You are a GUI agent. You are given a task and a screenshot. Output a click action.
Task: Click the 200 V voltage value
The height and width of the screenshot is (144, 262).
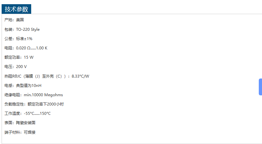(22, 67)
